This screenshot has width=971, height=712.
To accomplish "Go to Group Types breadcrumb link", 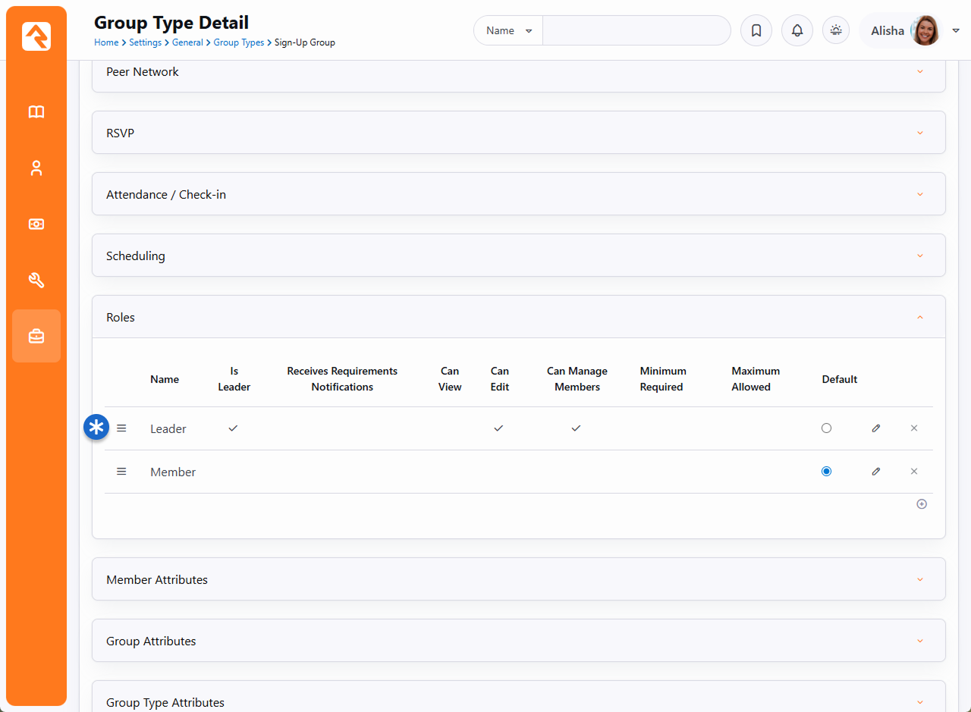I will pos(238,42).
